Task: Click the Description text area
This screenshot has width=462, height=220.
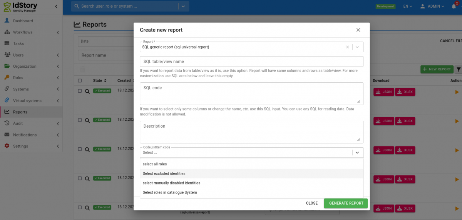Action: tap(251, 132)
